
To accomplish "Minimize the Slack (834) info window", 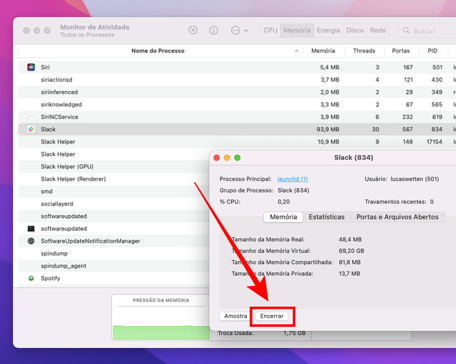I will coord(227,158).
